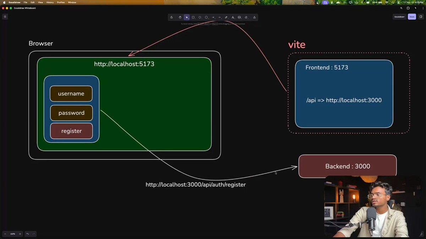
Task: Toggle the library sidebar panel icon
Action: coord(421,17)
